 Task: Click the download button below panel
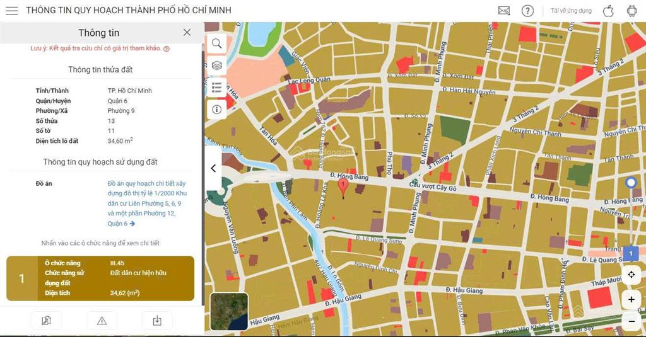[x=157, y=321]
